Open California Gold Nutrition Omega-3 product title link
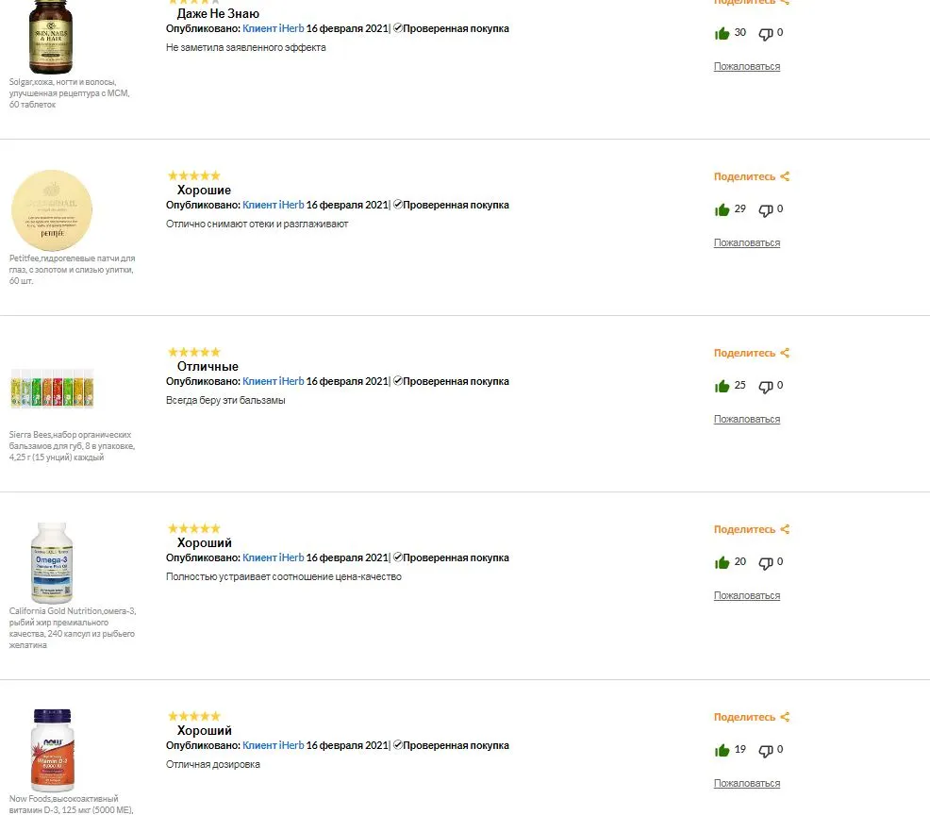This screenshot has height=815, width=930. click(73, 627)
